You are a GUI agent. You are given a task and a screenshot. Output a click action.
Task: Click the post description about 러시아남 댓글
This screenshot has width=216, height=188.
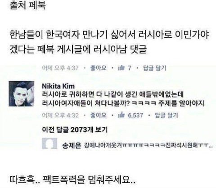(109, 42)
